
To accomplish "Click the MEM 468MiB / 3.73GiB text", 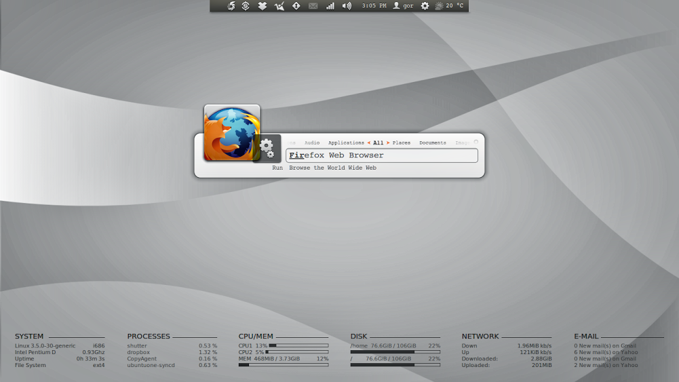I will tap(269, 359).
